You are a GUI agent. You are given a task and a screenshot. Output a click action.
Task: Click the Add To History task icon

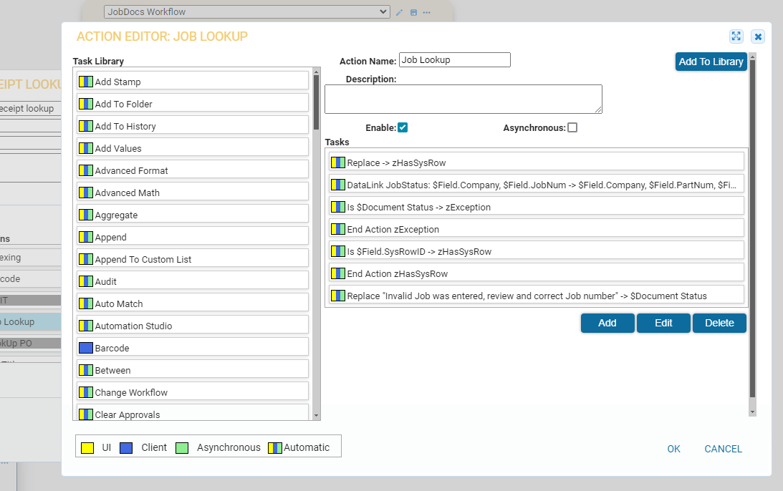coord(86,126)
